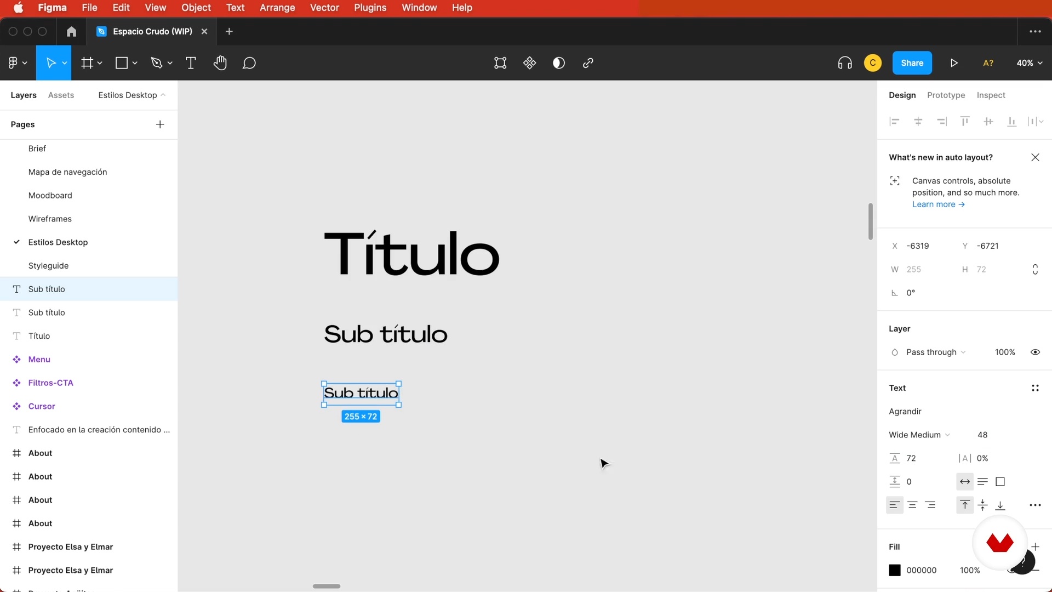Open type details three-dots menu
The image size is (1052, 592).
pyautogui.click(x=1035, y=505)
